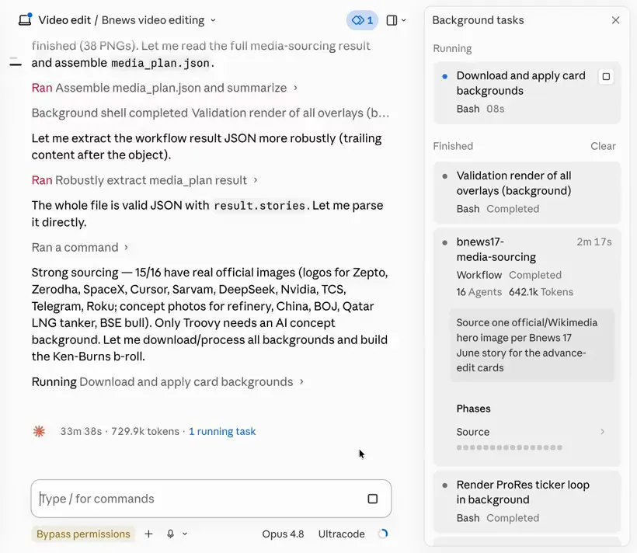637x553 pixels.
Task: Select Validation render of all overlays task
Action: (x=527, y=192)
